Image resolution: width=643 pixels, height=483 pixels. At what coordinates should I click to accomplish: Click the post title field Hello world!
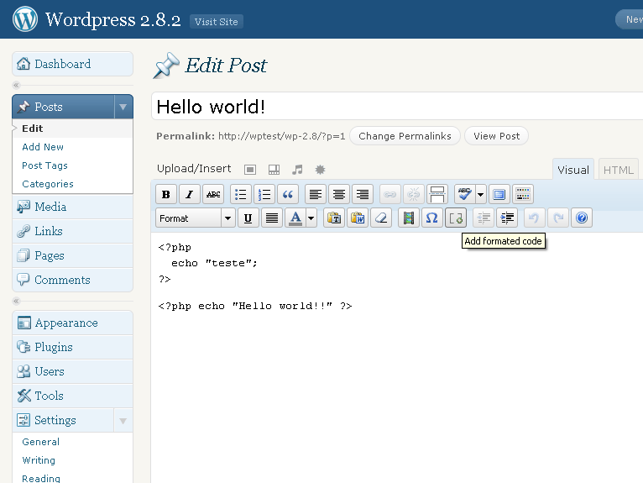[395, 107]
